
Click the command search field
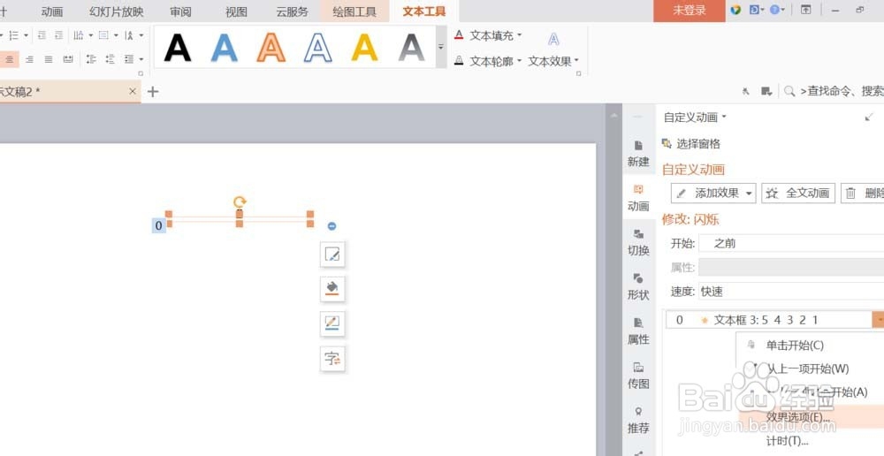click(x=834, y=91)
